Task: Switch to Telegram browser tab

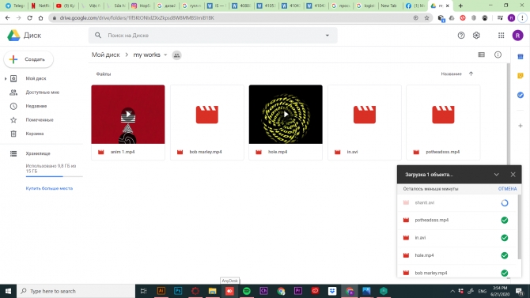Action: tap(15, 6)
